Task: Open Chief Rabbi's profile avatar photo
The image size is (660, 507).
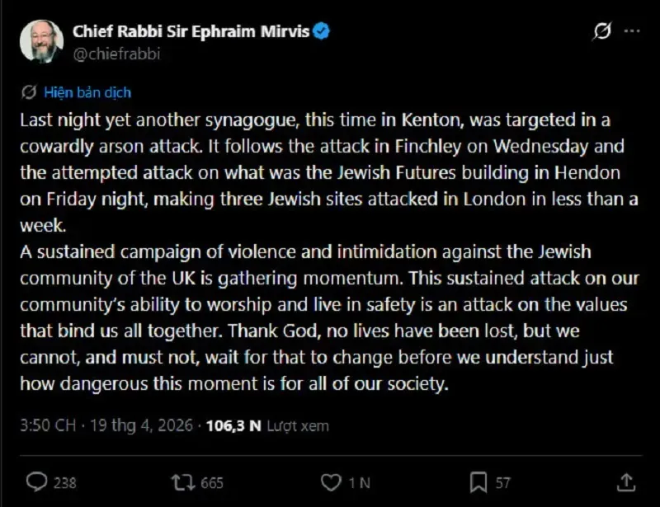Action: pyautogui.click(x=41, y=41)
